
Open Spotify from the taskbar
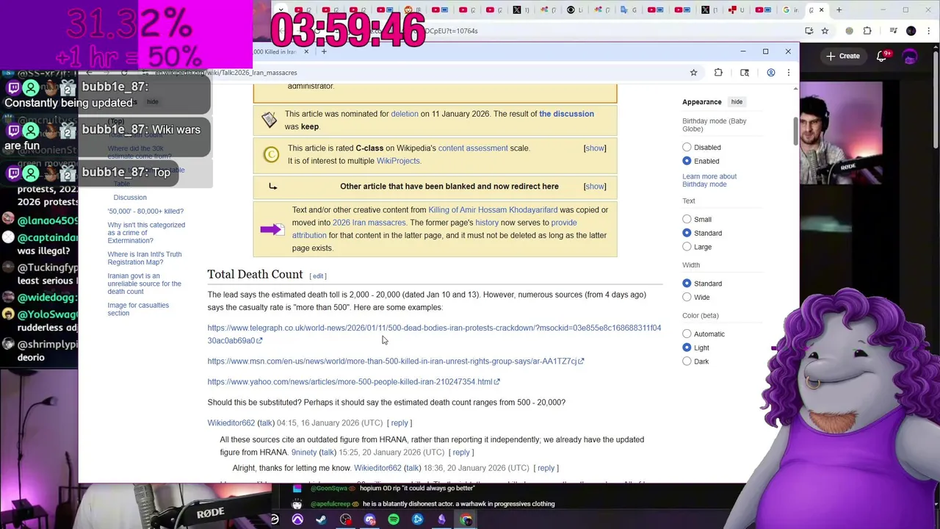click(394, 519)
